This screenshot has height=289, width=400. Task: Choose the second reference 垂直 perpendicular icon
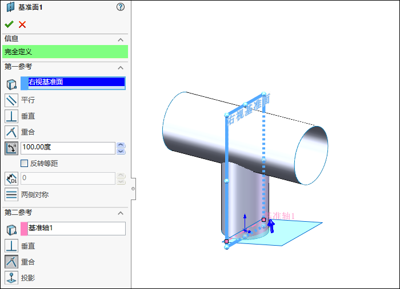[x=11, y=246]
